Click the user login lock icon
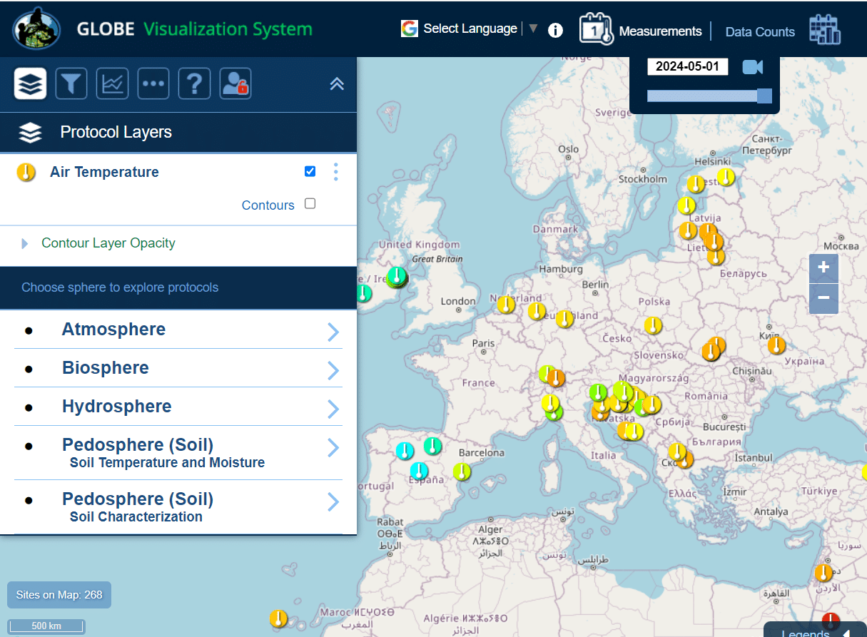The image size is (867, 637). click(235, 84)
